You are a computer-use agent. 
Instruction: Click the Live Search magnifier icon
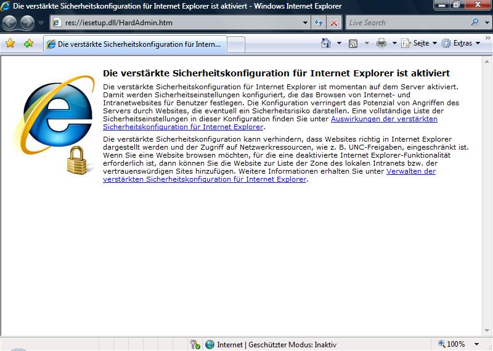(475, 22)
